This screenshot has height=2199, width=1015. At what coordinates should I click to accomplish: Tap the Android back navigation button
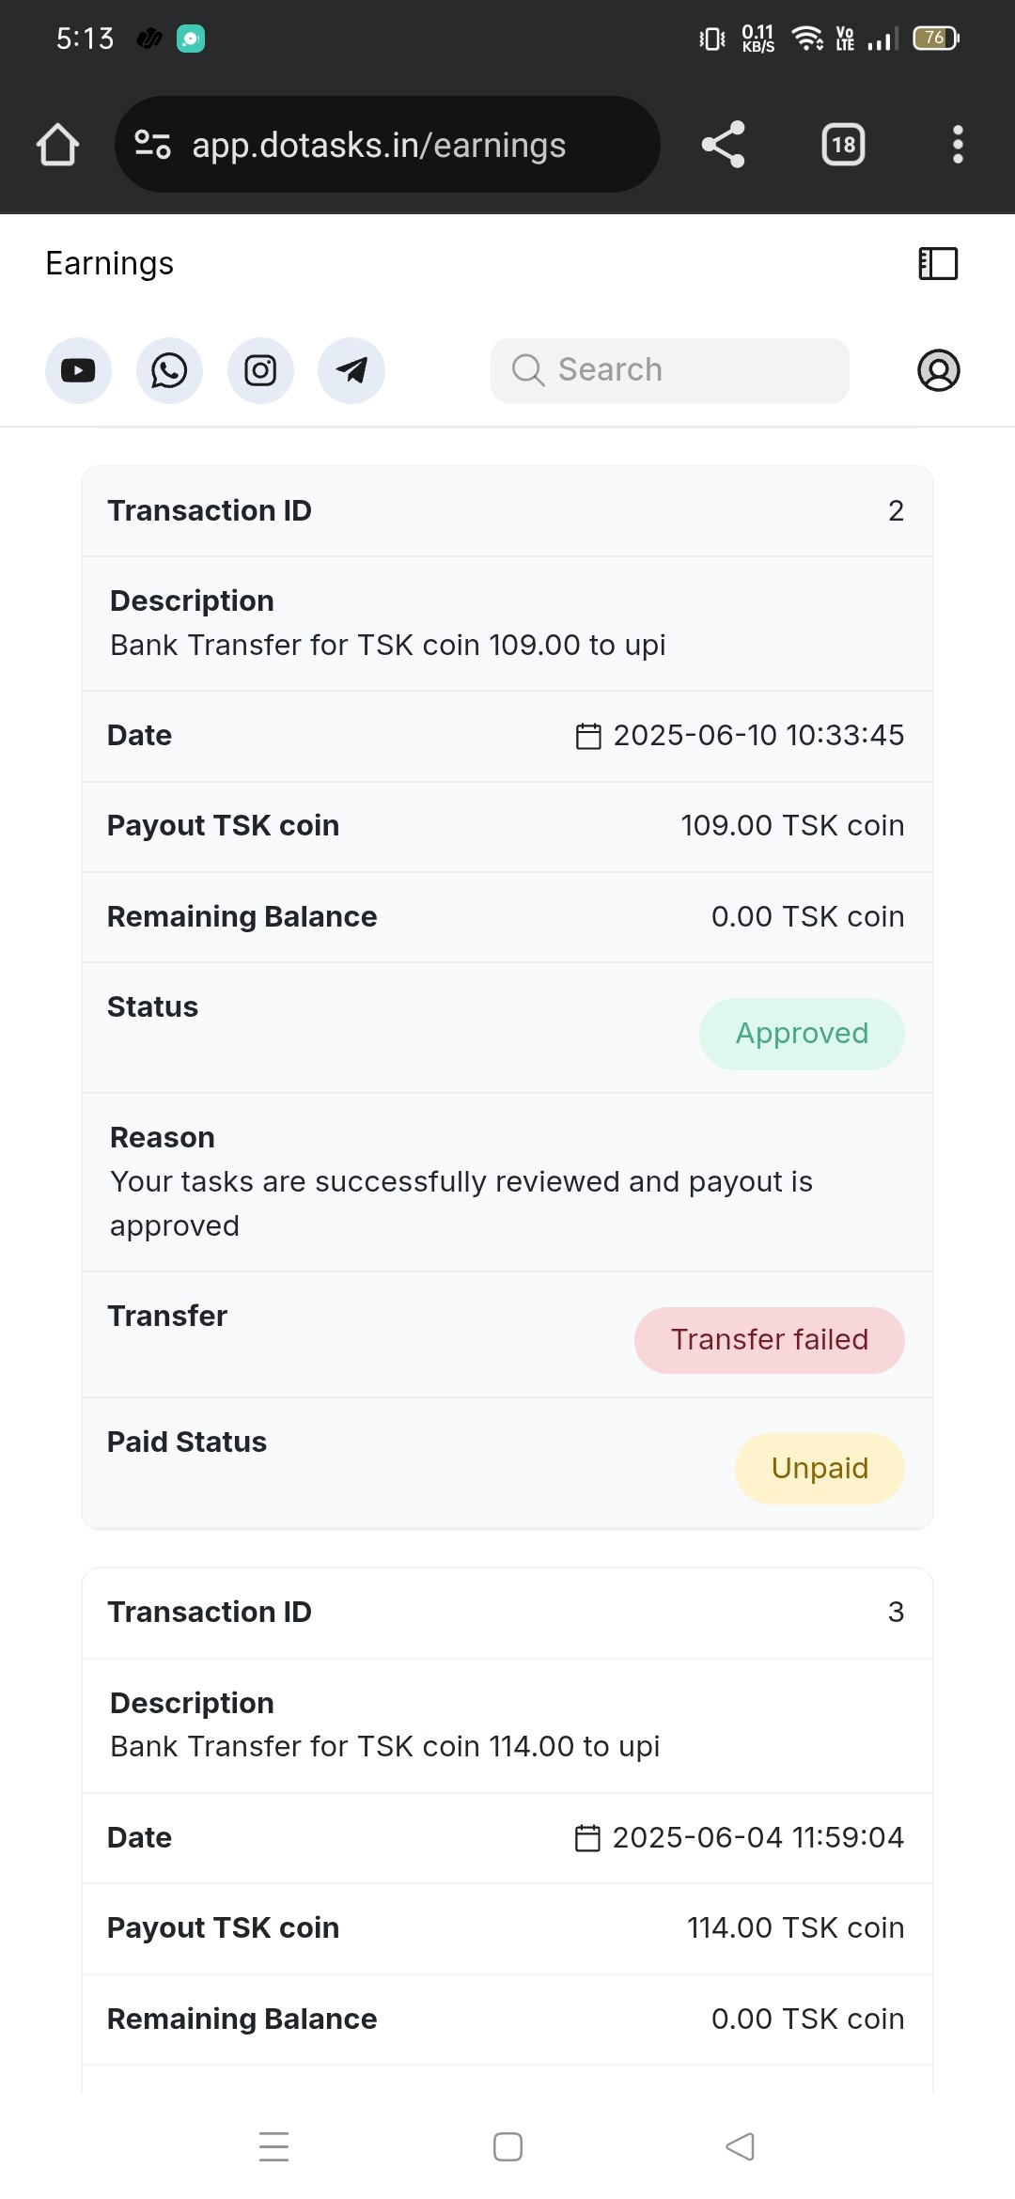click(741, 2146)
